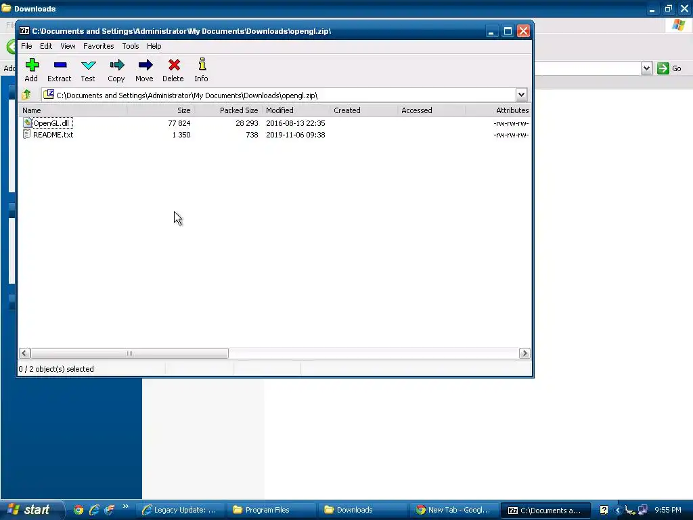Open the File menu
The height and width of the screenshot is (520, 693).
pos(26,46)
